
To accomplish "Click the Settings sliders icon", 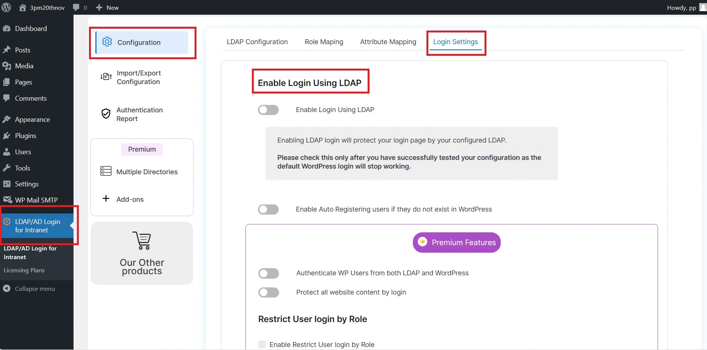I will [6, 184].
